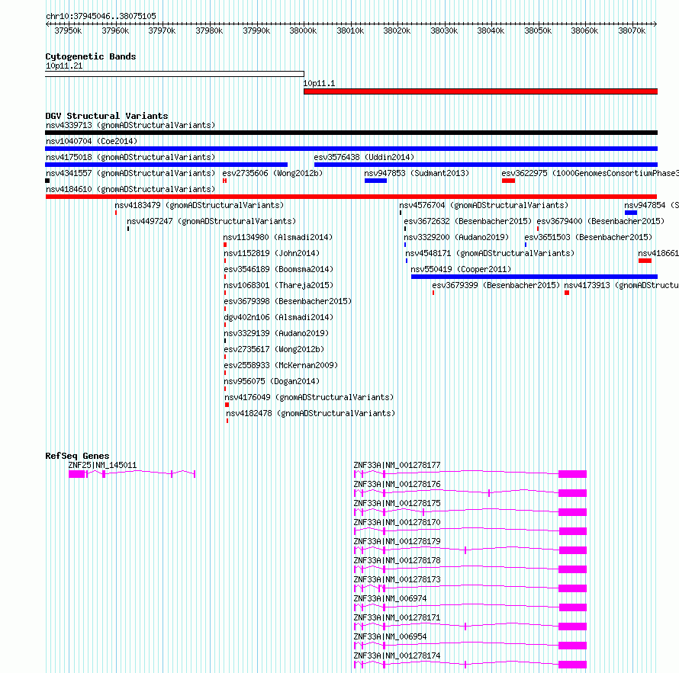This screenshot has height=673, width=679.
Task: Click nsv4548171 gnomAD variant label
Action: click(x=490, y=254)
